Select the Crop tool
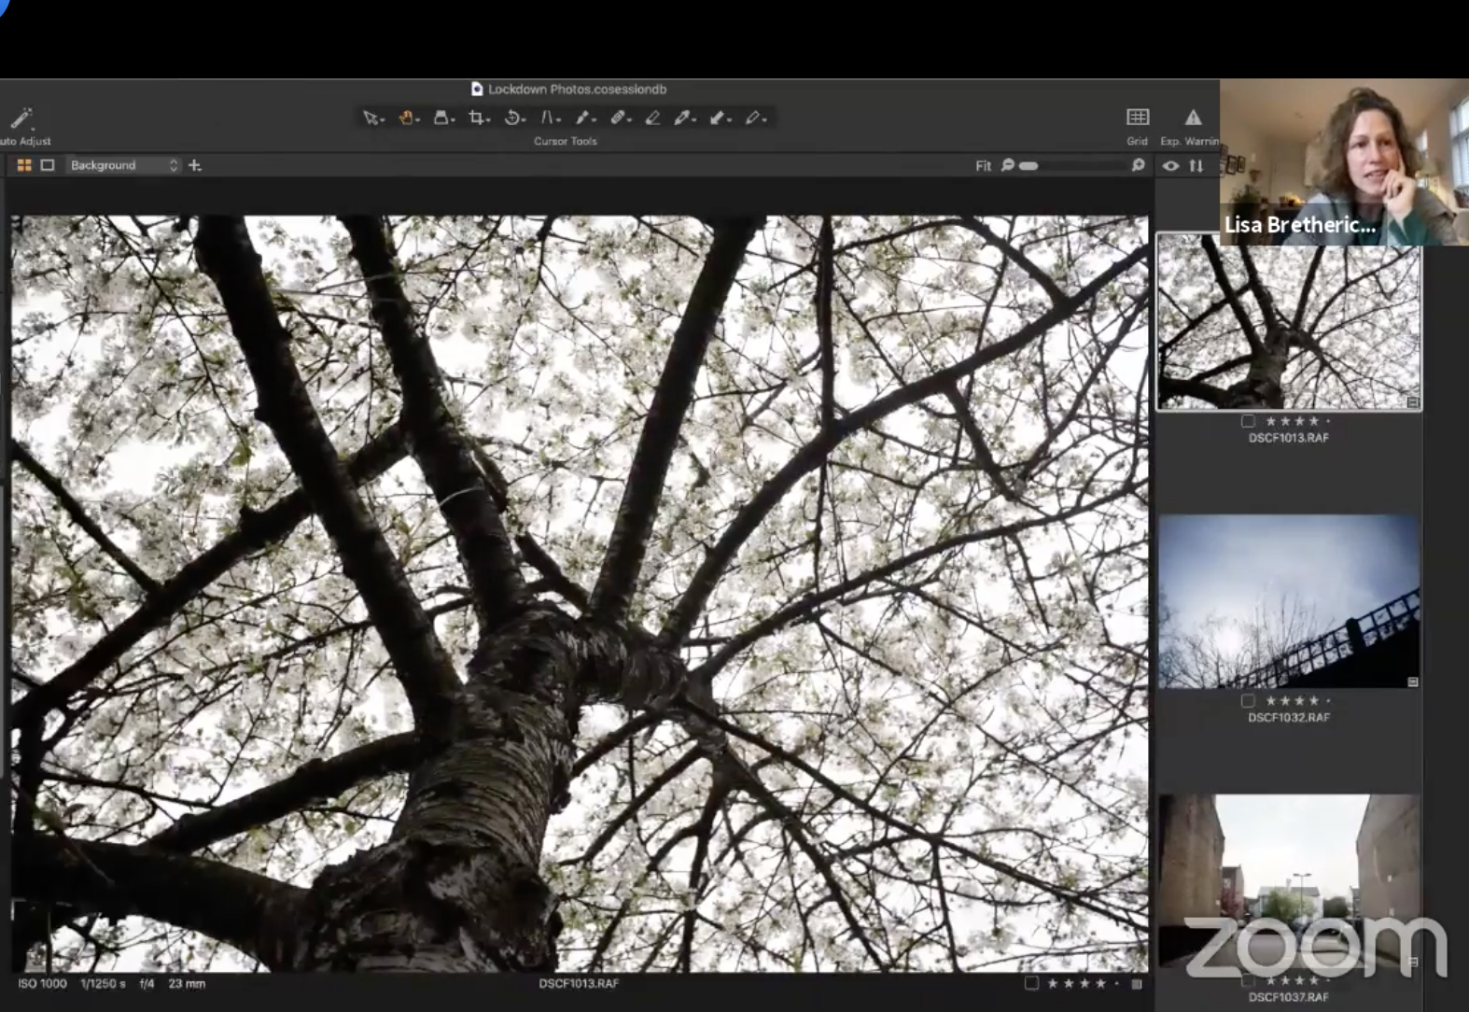Image resolution: width=1469 pixels, height=1012 pixels. (477, 118)
